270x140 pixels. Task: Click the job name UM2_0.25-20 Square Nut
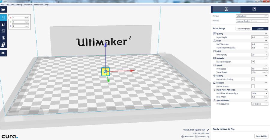click(194, 130)
